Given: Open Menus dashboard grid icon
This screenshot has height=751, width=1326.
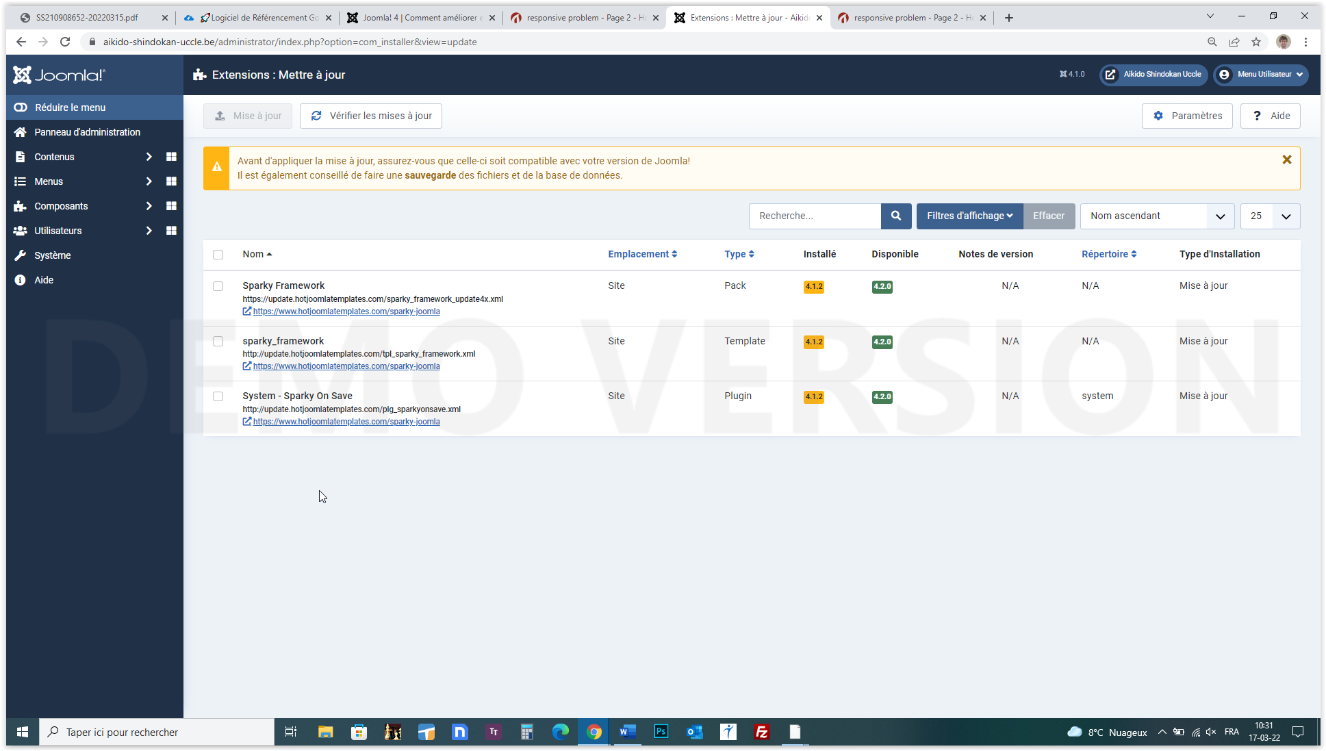Looking at the screenshot, I should 171,181.
